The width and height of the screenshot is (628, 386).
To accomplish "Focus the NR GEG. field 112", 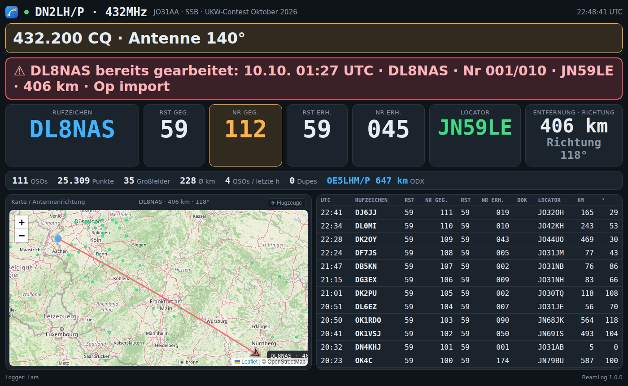I will (245, 135).
